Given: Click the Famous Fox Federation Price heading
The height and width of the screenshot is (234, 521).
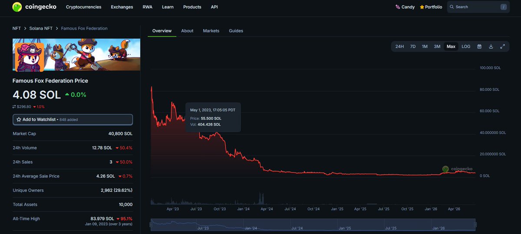Looking at the screenshot, I should [50, 81].
